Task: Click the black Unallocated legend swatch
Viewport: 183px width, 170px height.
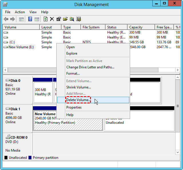Action: pyautogui.click(x=6, y=158)
